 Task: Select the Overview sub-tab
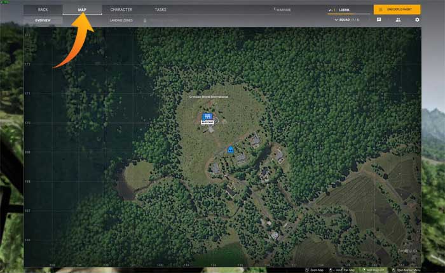(x=43, y=20)
